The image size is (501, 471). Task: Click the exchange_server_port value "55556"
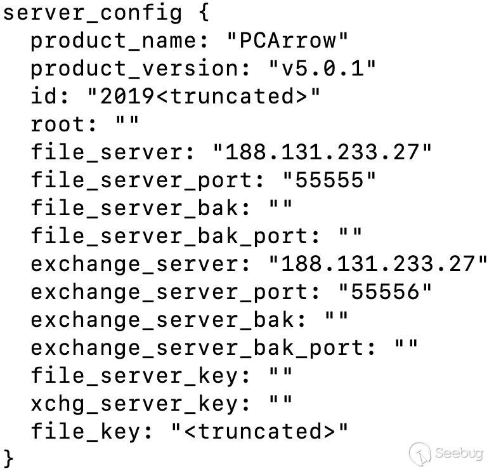tap(385, 293)
